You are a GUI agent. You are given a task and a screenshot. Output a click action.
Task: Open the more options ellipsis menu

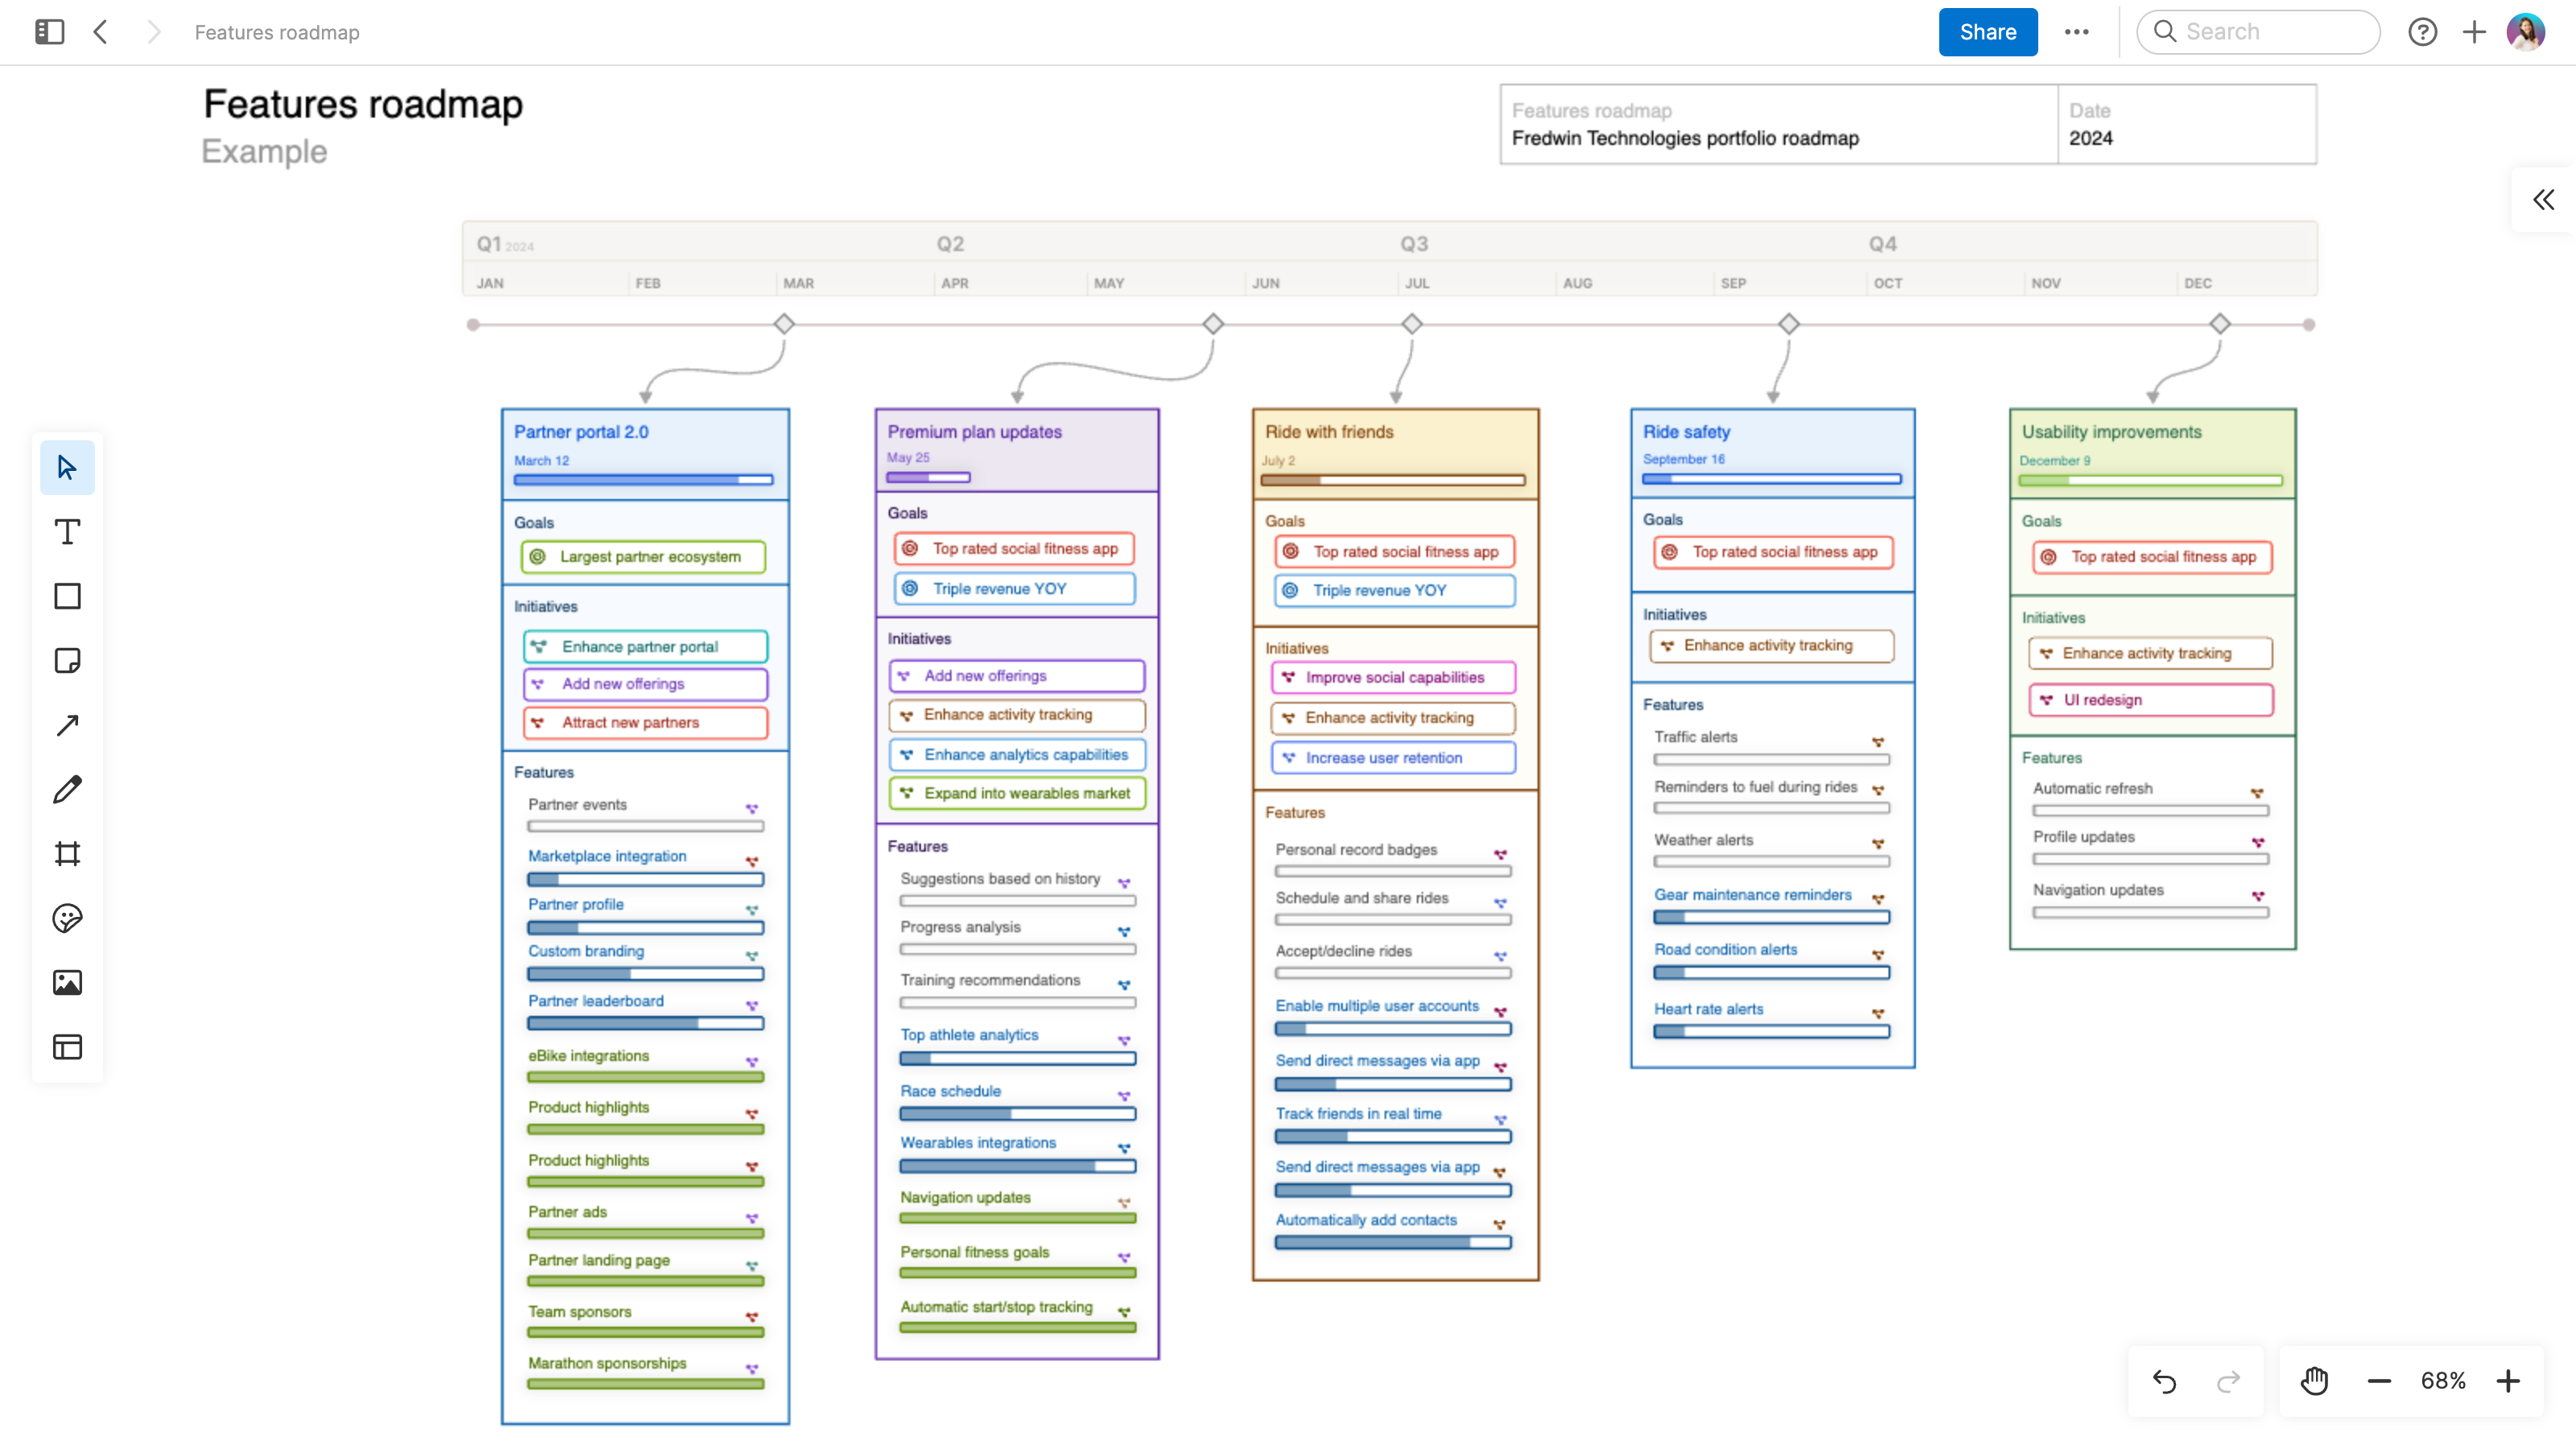pos(2077,31)
